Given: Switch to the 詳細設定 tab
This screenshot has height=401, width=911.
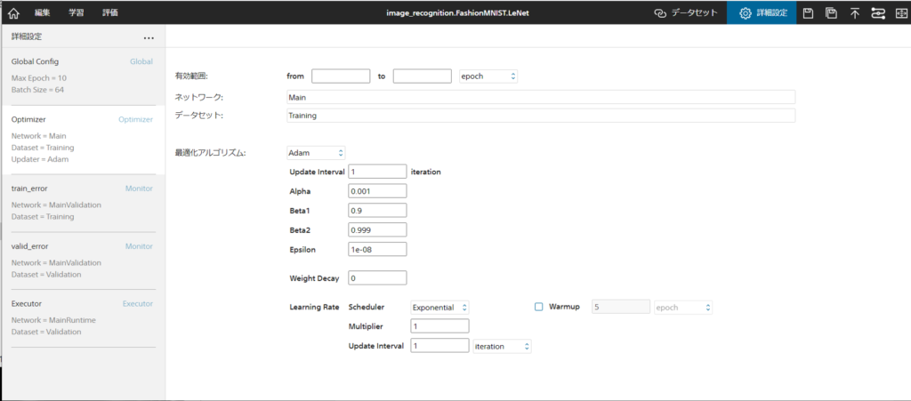Looking at the screenshot, I should click(762, 12).
